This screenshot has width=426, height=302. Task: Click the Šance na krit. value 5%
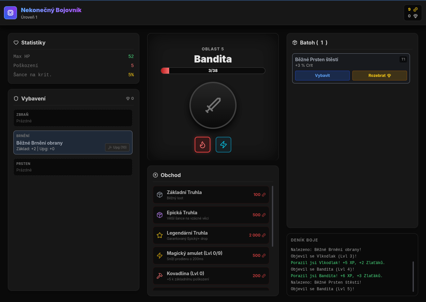click(x=131, y=75)
